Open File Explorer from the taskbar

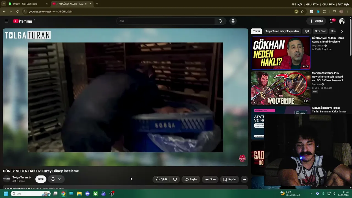79,194
